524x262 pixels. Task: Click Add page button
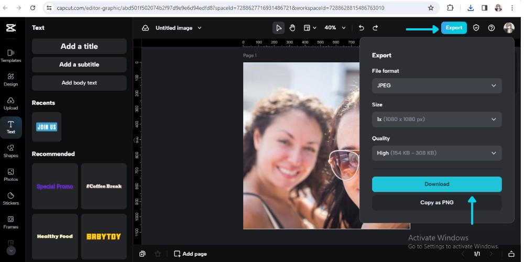191,254
